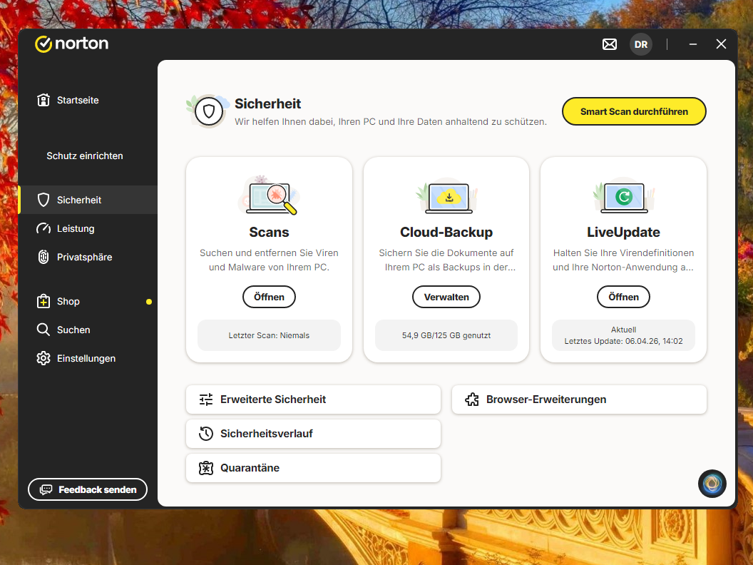Open the mail envelope notifications icon
The height and width of the screenshot is (565, 753).
609,44
